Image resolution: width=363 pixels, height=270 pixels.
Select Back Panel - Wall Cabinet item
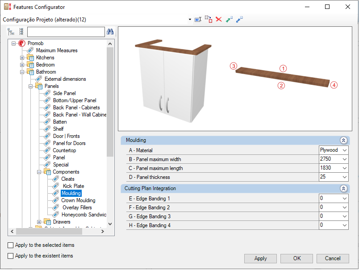coord(79,115)
